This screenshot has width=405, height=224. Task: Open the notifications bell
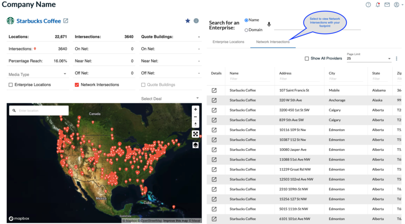click(x=378, y=5)
